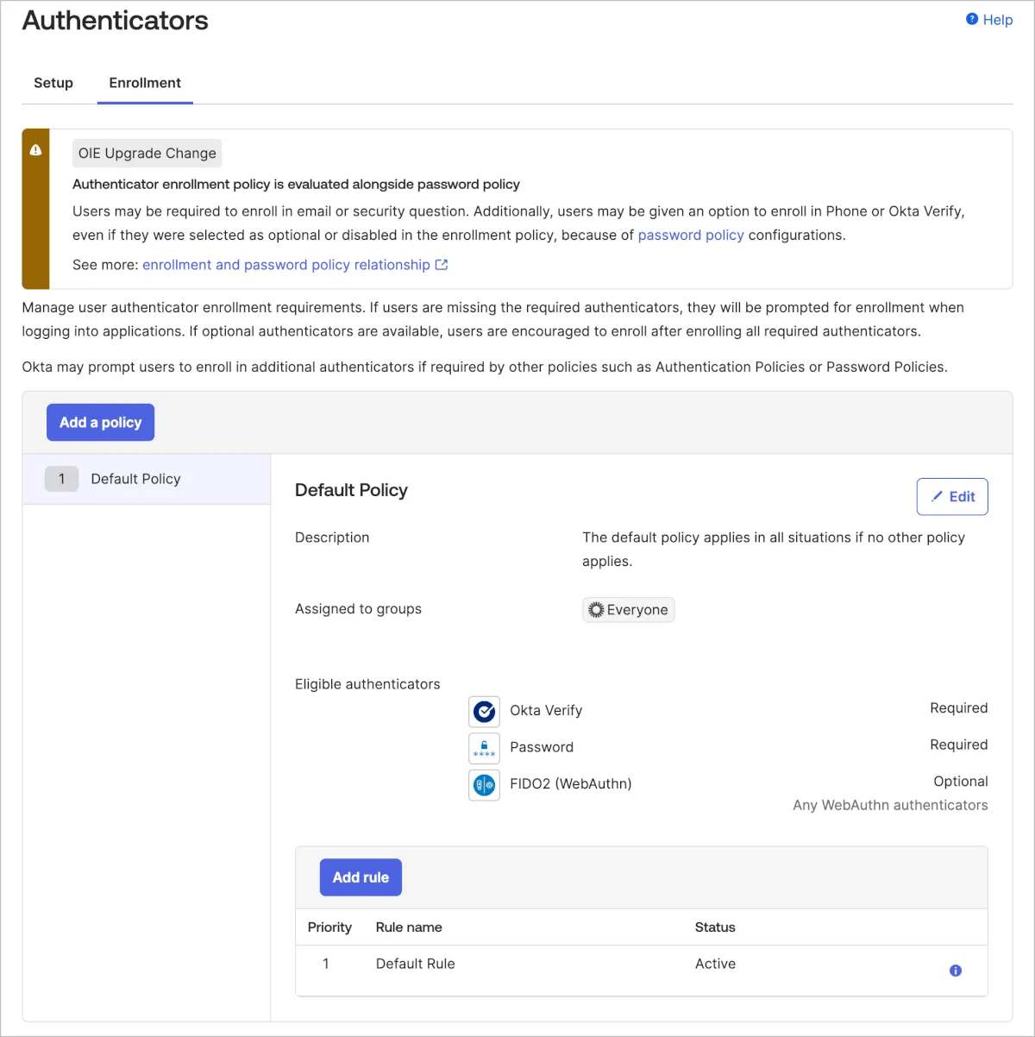Click the Rule name column header
This screenshot has width=1035, height=1037.
409,927
